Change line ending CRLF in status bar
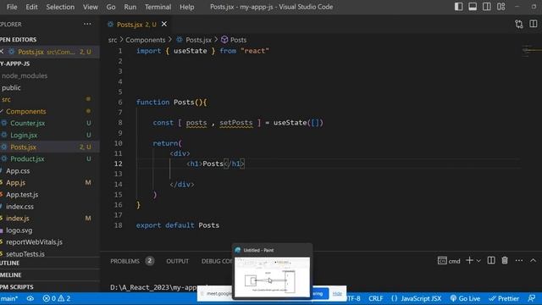 point(376,298)
